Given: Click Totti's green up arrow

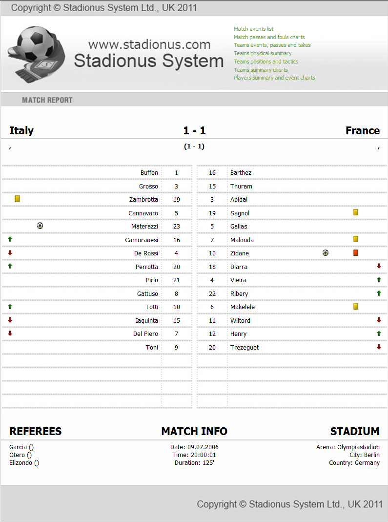Looking at the screenshot, I should [10, 306].
